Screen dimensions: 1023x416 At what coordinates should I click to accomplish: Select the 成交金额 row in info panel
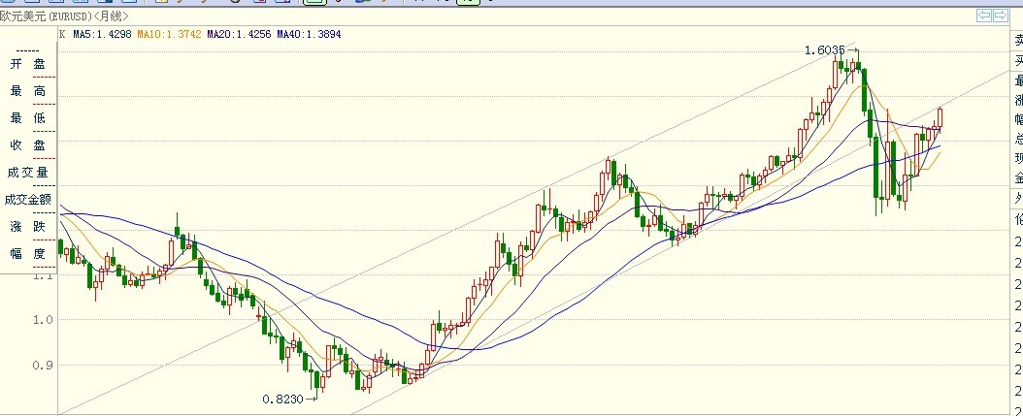[28, 200]
